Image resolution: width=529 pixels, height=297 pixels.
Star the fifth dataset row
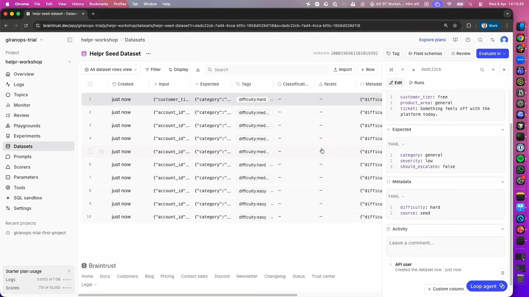(x=102, y=152)
